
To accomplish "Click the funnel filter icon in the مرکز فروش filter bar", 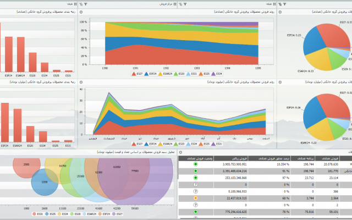I will click(86, 4).
